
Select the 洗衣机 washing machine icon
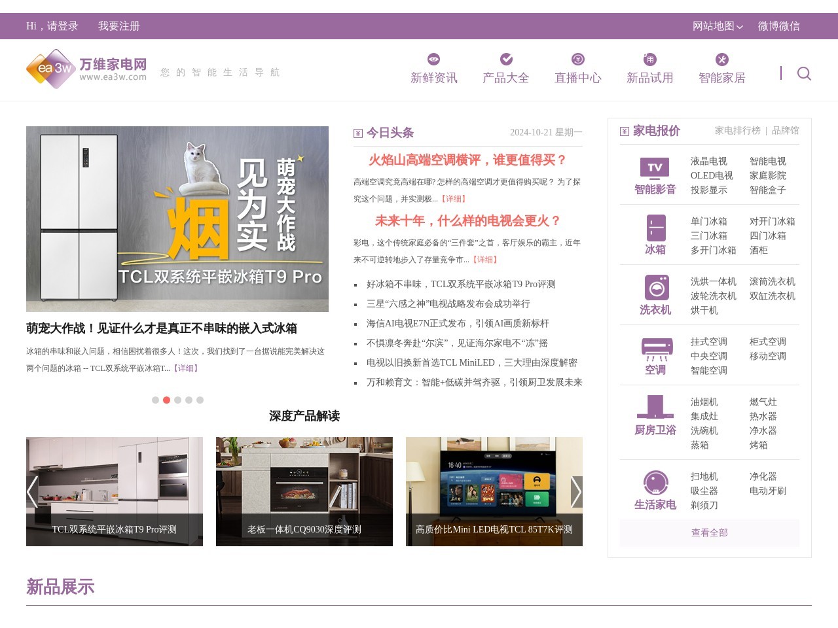click(657, 288)
